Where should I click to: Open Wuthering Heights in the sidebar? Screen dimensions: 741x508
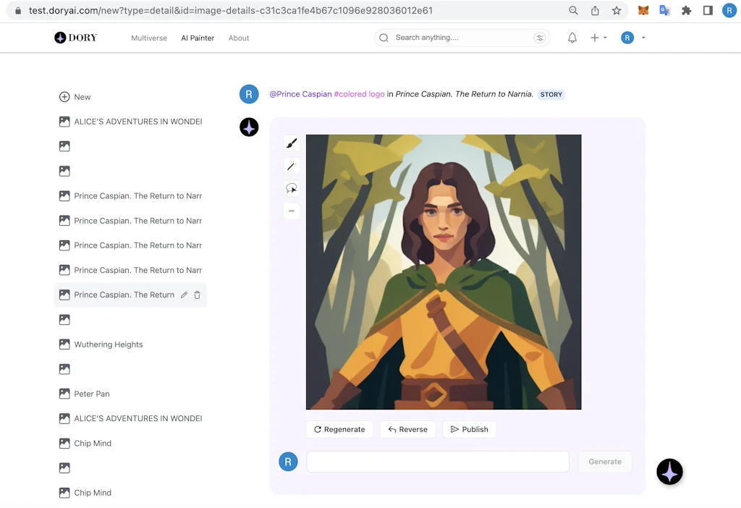pyautogui.click(x=109, y=344)
